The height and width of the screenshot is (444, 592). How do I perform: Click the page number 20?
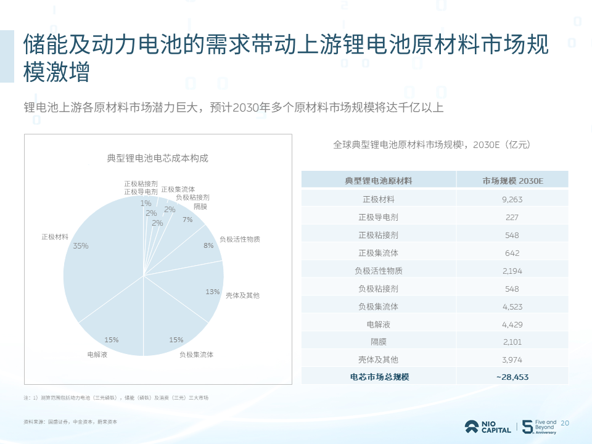(565, 423)
